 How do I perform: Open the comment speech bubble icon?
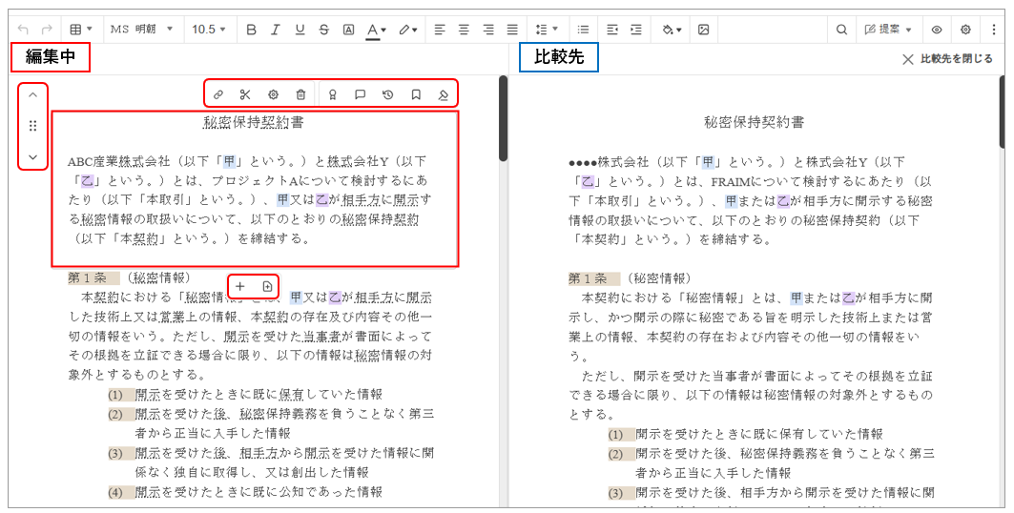[x=360, y=94]
